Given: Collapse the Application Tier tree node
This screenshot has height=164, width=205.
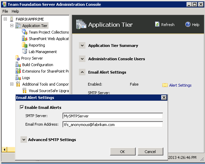Looking at the screenshot, I should pos(12,26).
